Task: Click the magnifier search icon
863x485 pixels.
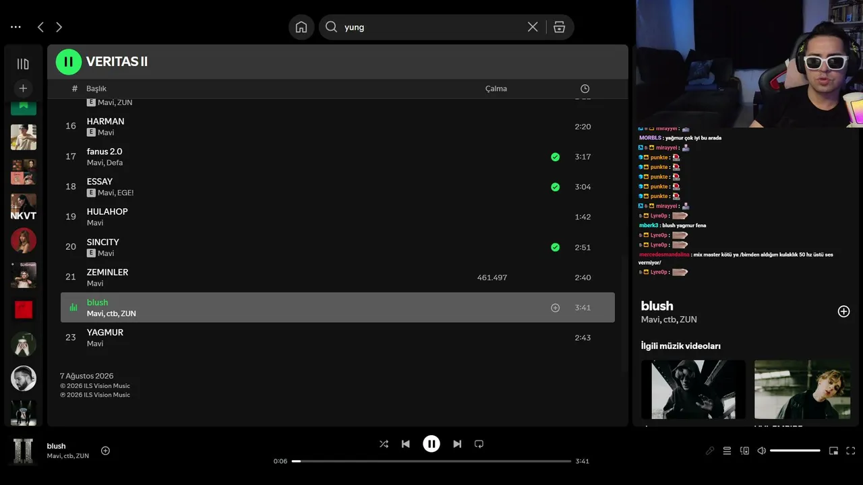Action: (331, 27)
